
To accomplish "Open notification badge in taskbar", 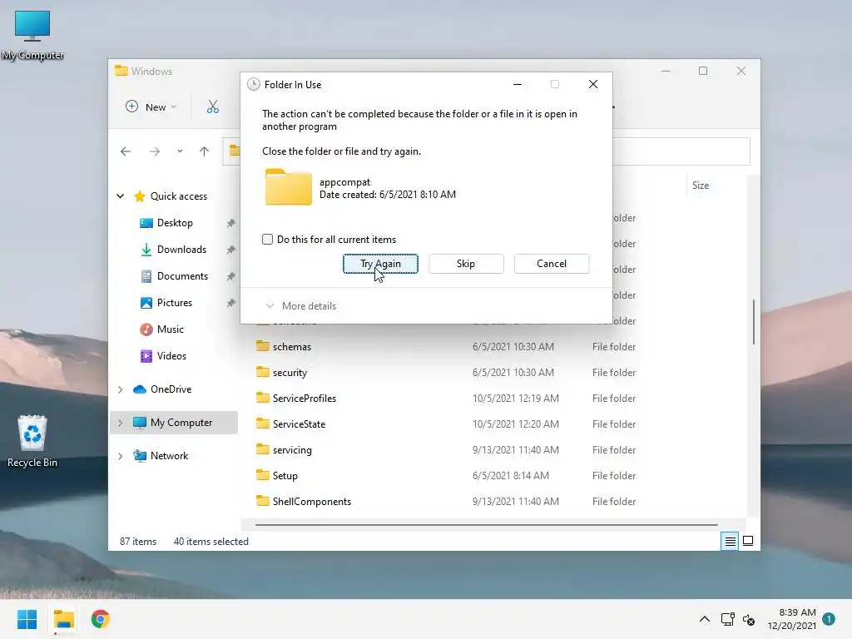I will 829,619.
